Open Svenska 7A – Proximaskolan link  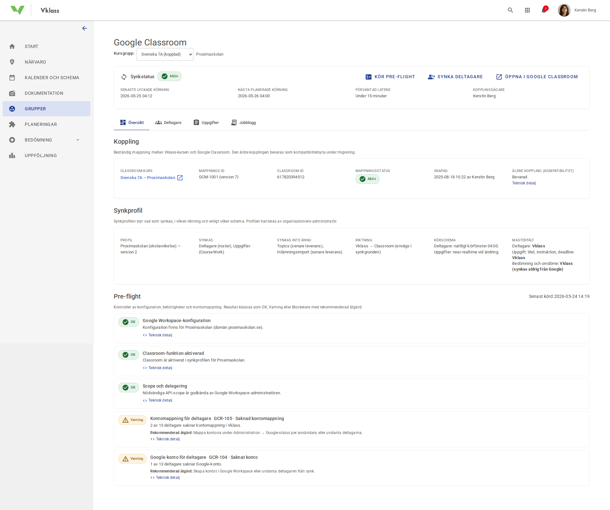148,178
